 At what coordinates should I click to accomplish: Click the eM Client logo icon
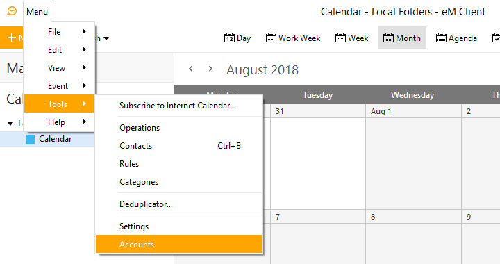point(12,11)
